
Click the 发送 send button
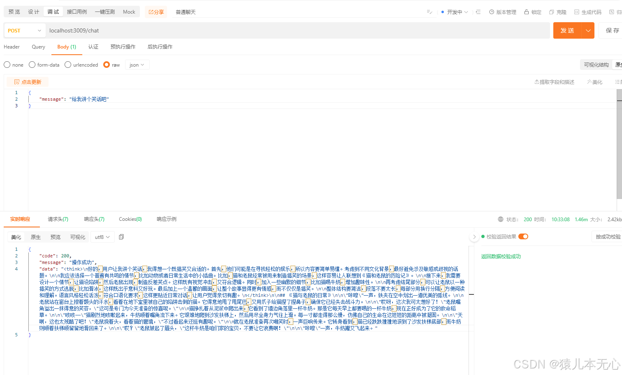coord(567,30)
